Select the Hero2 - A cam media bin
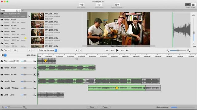197x110 pixels. point(14,21)
